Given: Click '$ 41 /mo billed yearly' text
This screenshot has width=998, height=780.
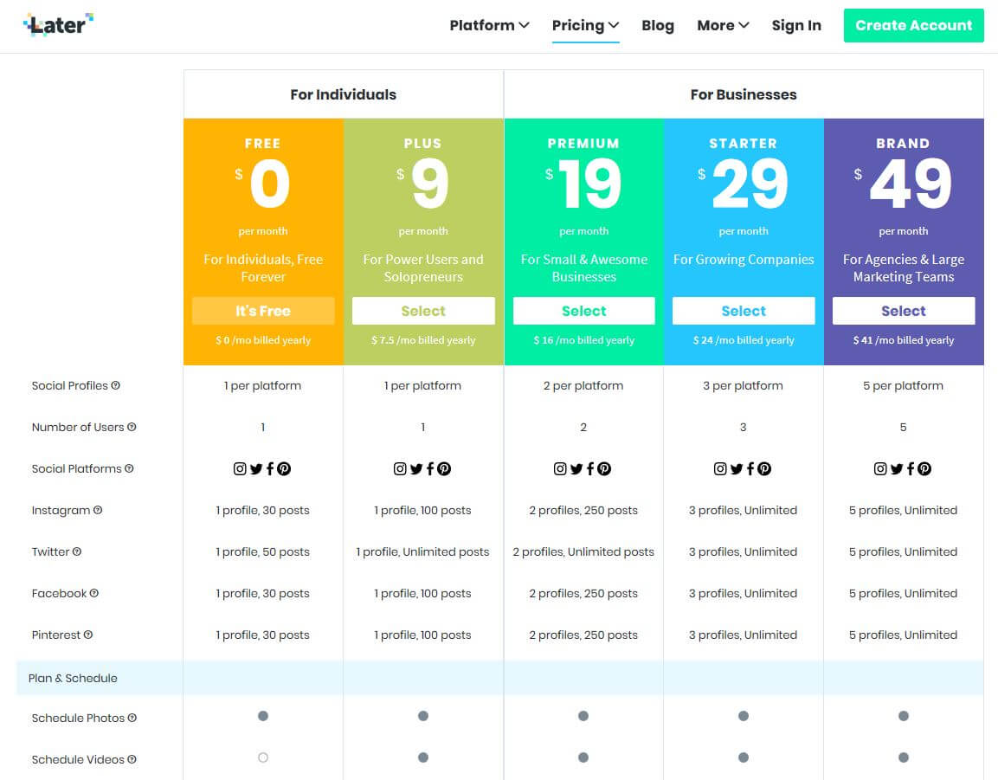Looking at the screenshot, I should (x=903, y=340).
